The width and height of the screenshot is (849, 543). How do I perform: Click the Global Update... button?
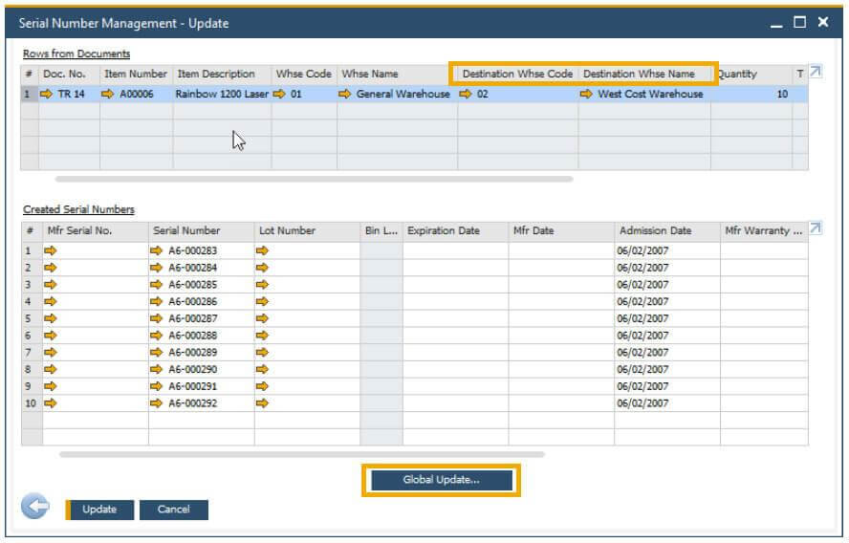coord(442,480)
